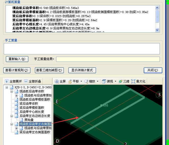
Task: Click document icon beside 梁后浇带左右侧面面积
Action: pos(16,132)
